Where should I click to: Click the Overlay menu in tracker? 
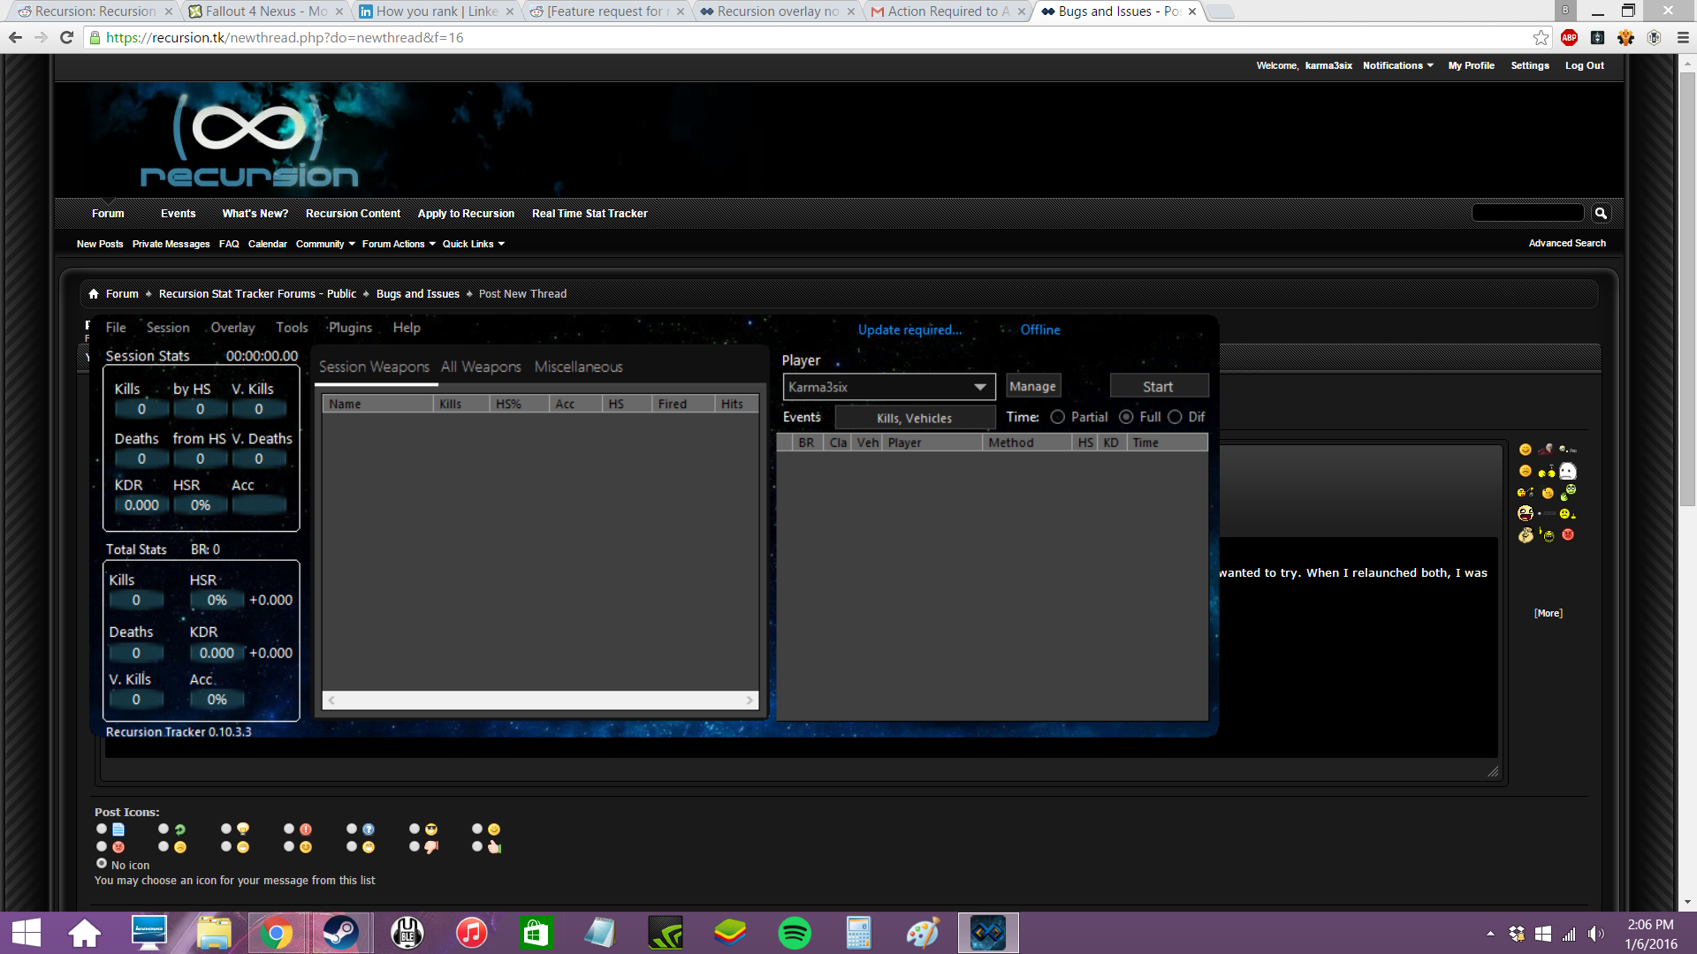[x=233, y=328]
